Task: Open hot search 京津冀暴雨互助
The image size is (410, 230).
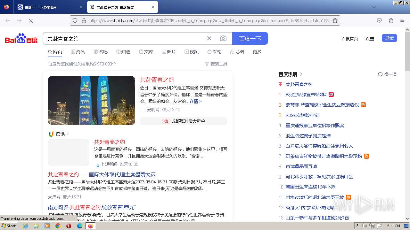Action: [x=301, y=166]
